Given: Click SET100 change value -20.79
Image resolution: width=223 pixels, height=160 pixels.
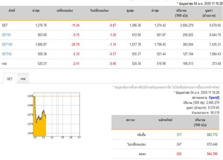Looking at the screenshot, I should pos(75,45).
